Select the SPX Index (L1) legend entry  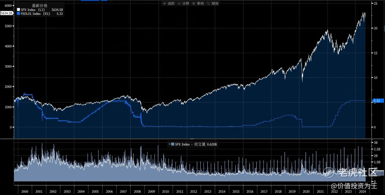(32, 10)
